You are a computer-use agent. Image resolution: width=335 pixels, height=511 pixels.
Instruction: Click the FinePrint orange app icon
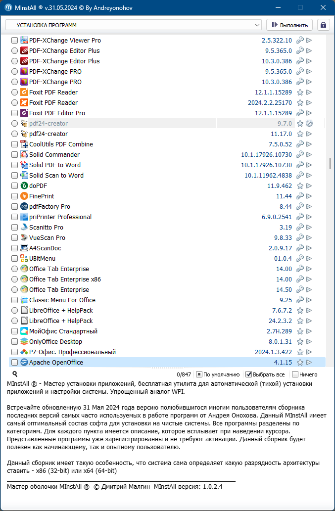[x=24, y=196]
